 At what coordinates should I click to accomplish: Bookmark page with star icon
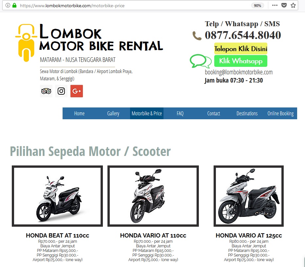click(x=293, y=6)
